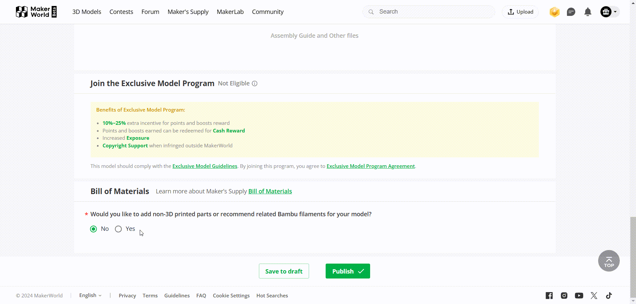Open the MakerLab section

click(x=230, y=12)
